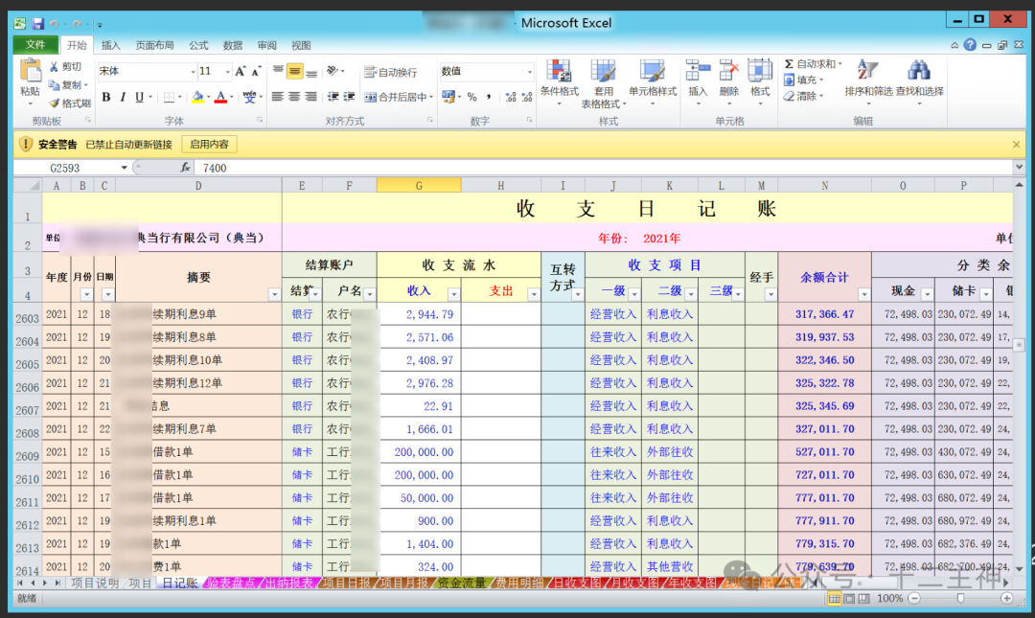Toggle italic formatting
The image size is (1035, 618).
(x=123, y=97)
